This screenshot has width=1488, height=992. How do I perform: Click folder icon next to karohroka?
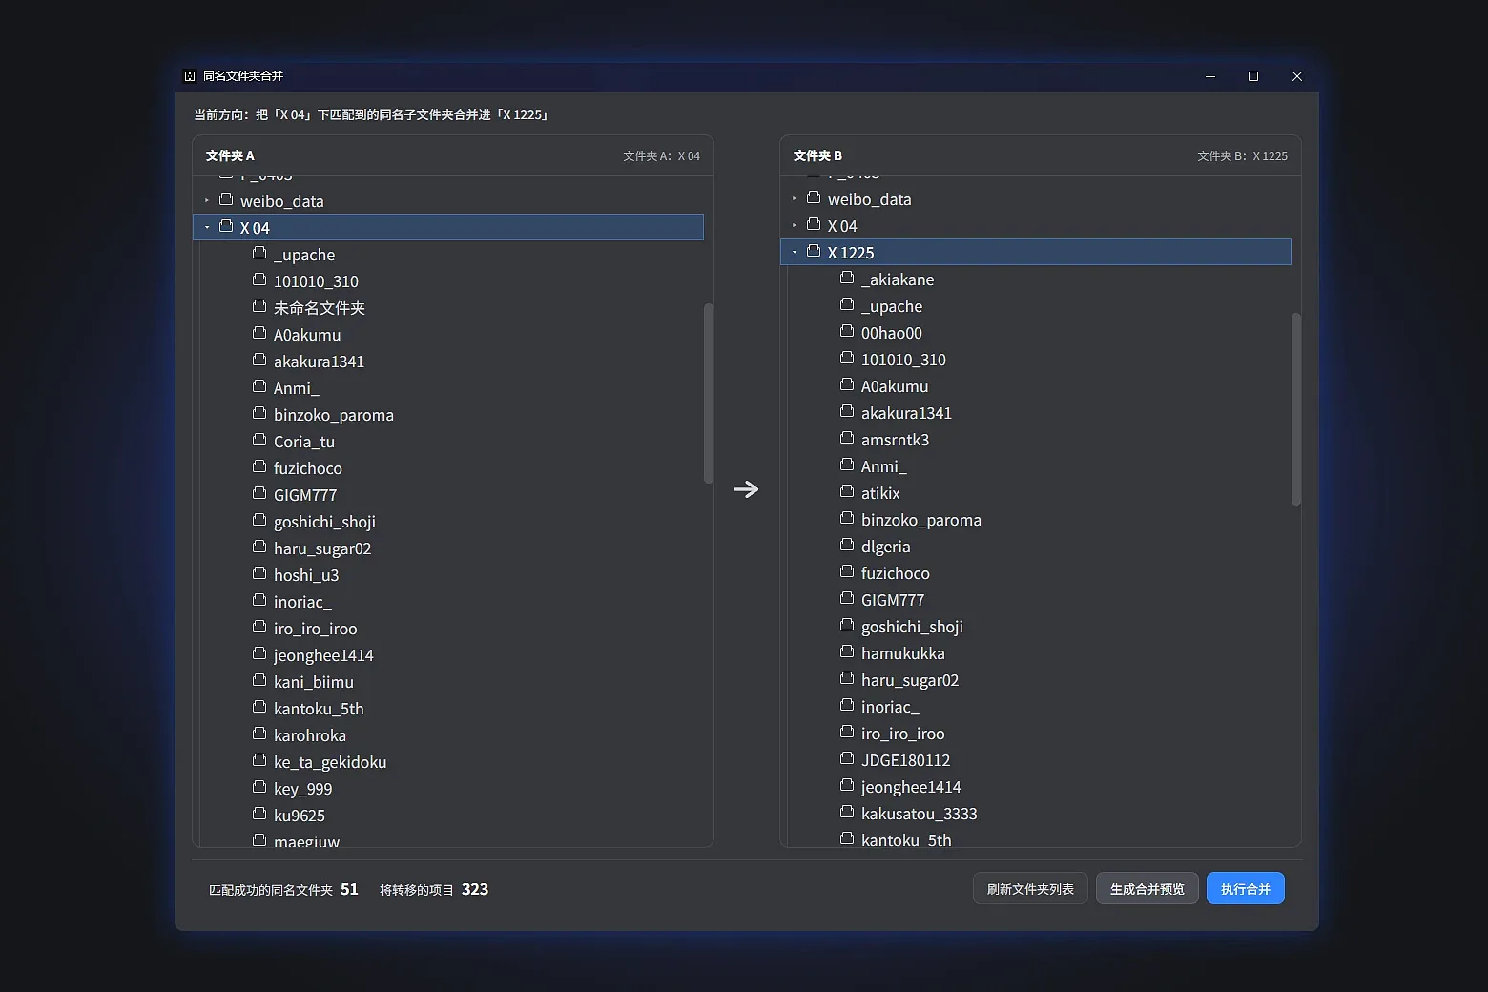259,734
